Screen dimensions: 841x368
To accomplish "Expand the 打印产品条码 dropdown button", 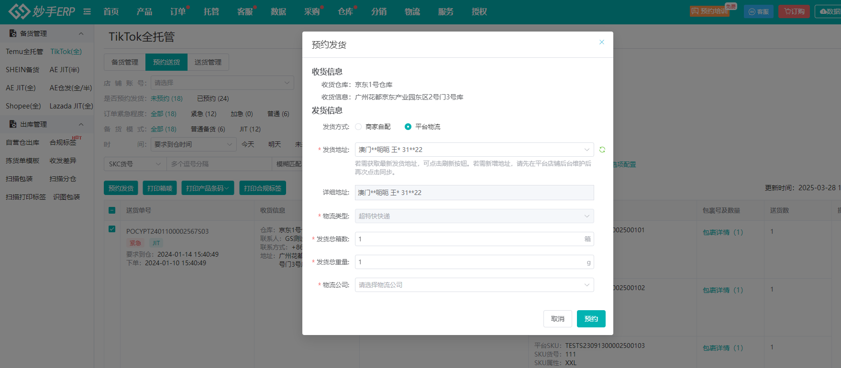I will click(x=208, y=188).
